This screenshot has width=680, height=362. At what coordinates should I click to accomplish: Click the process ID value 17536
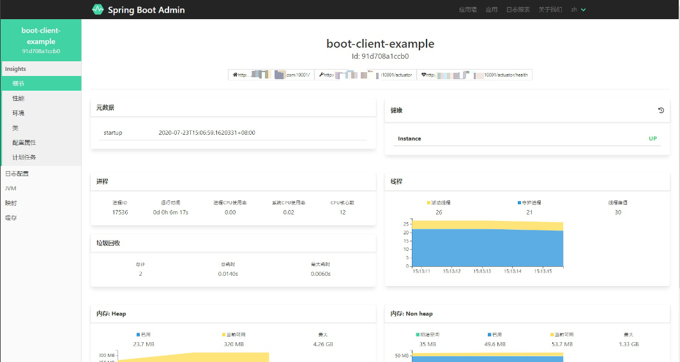[120, 213]
